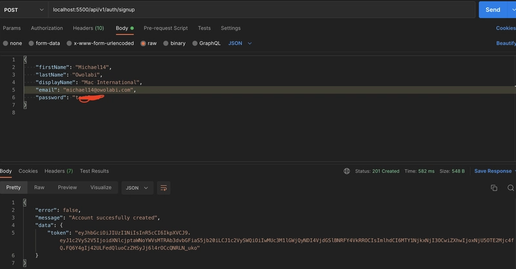The height and width of the screenshot is (269, 516).
Task: Open the Send button dropdown arrow
Action: 513,10
